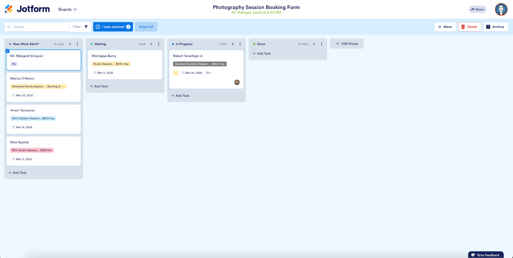Delete the selected task
The image size is (513, 258).
pyautogui.click(x=469, y=27)
